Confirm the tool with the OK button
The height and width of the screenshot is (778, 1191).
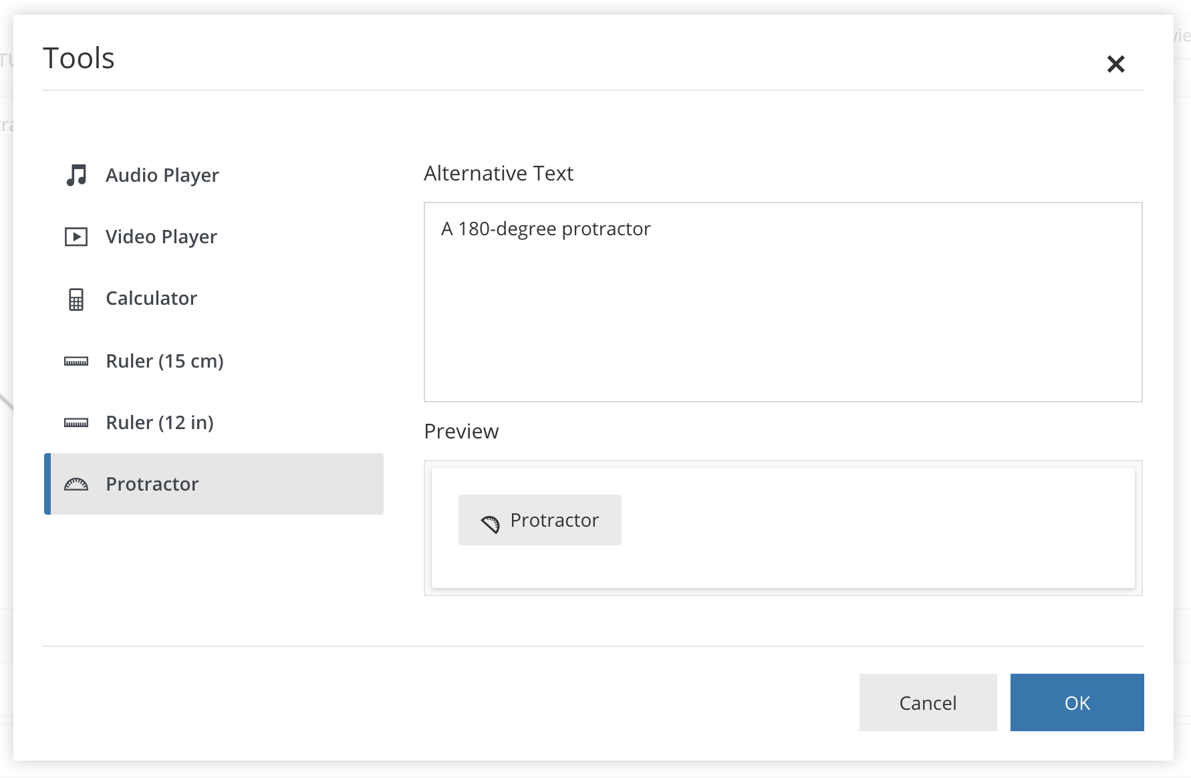pos(1077,702)
